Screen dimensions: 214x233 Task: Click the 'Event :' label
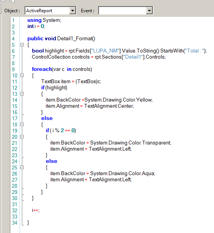[87, 11]
